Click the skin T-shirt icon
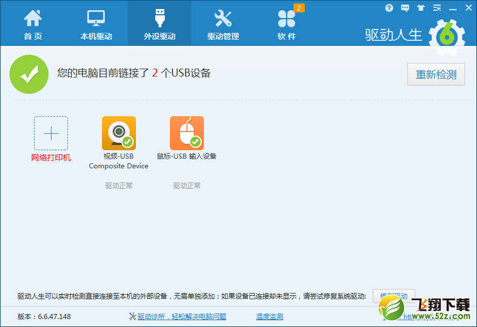 click(x=421, y=8)
